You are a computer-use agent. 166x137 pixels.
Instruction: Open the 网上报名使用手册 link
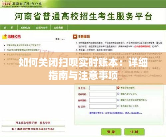(26, 123)
